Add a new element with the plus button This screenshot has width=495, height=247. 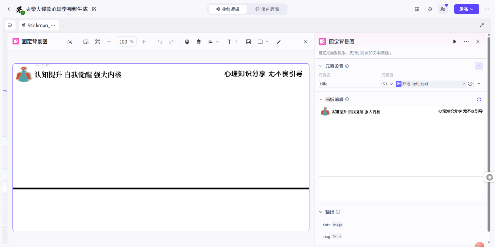(x=479, y=66)
